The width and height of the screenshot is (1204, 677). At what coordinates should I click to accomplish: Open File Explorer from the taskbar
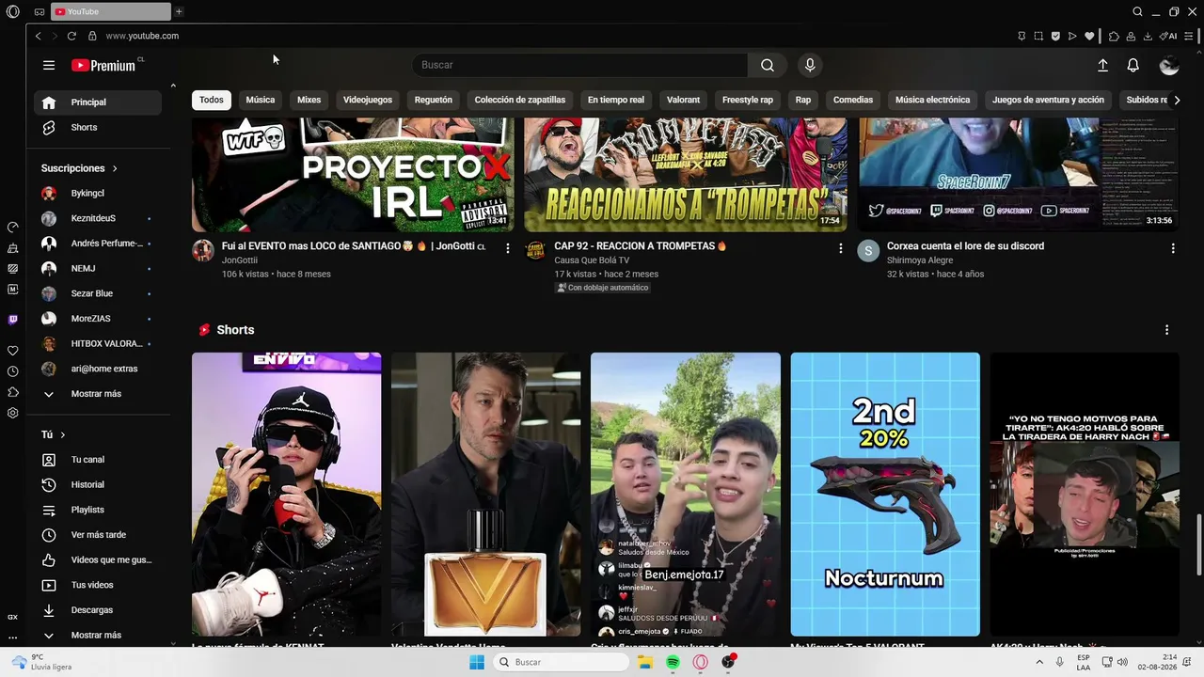645,662
